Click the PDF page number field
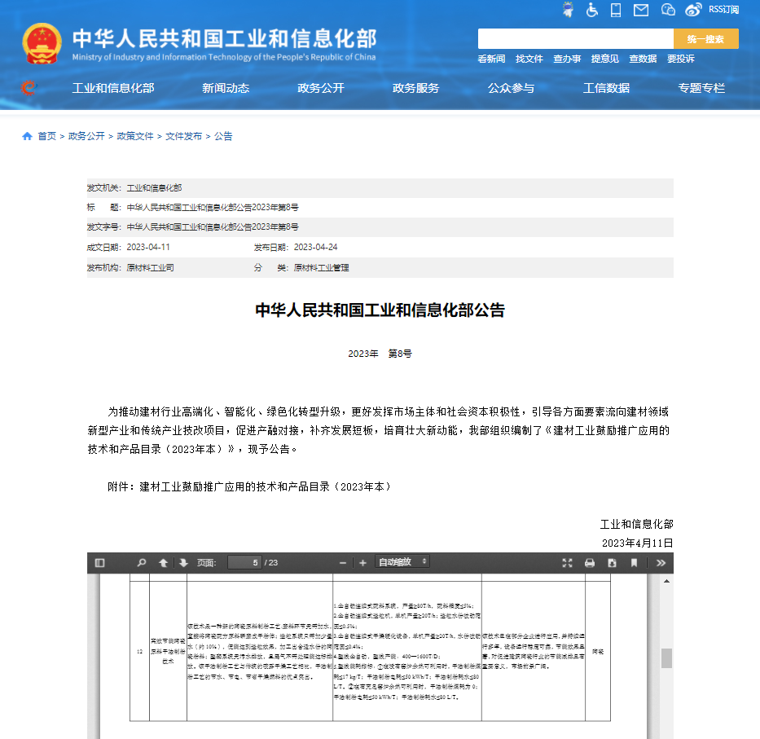Image resolution: width=760 pixels, height=739 pixels. tap(244, 562)
